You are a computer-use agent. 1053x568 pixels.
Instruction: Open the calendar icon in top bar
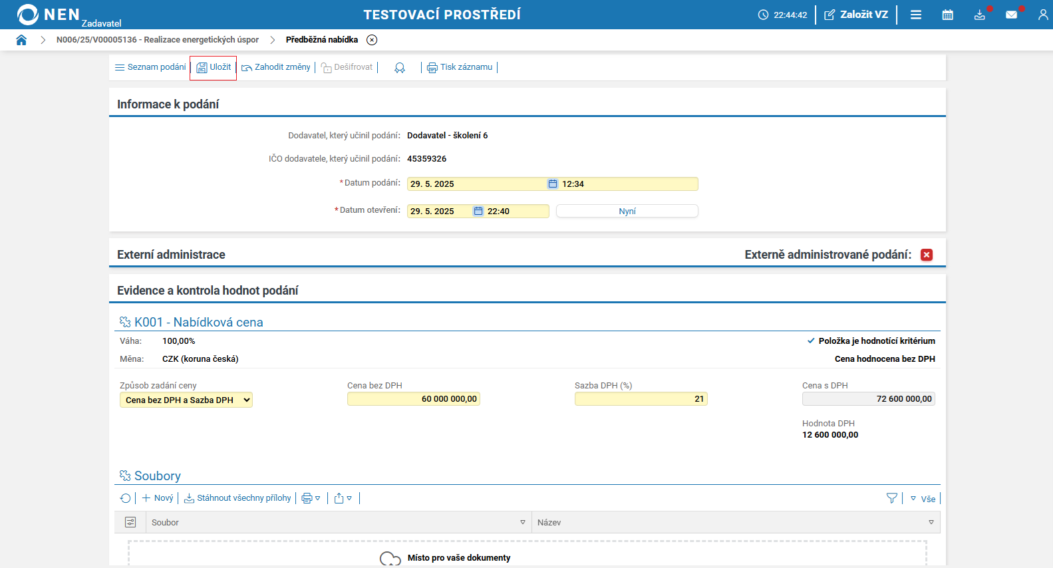coord(947,15)
